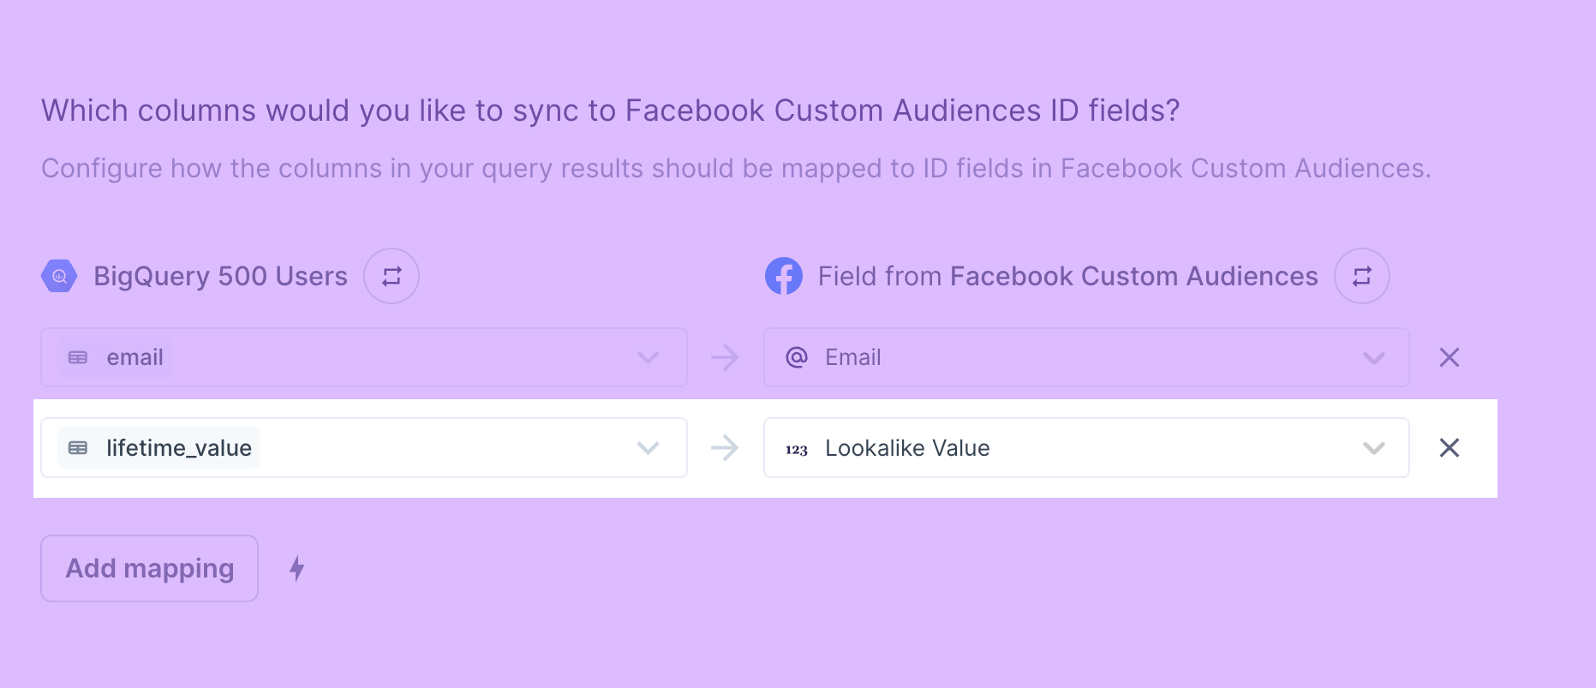1596x688 pixels.
Task: Click the Add mapping button
Action: click(150, 569)
